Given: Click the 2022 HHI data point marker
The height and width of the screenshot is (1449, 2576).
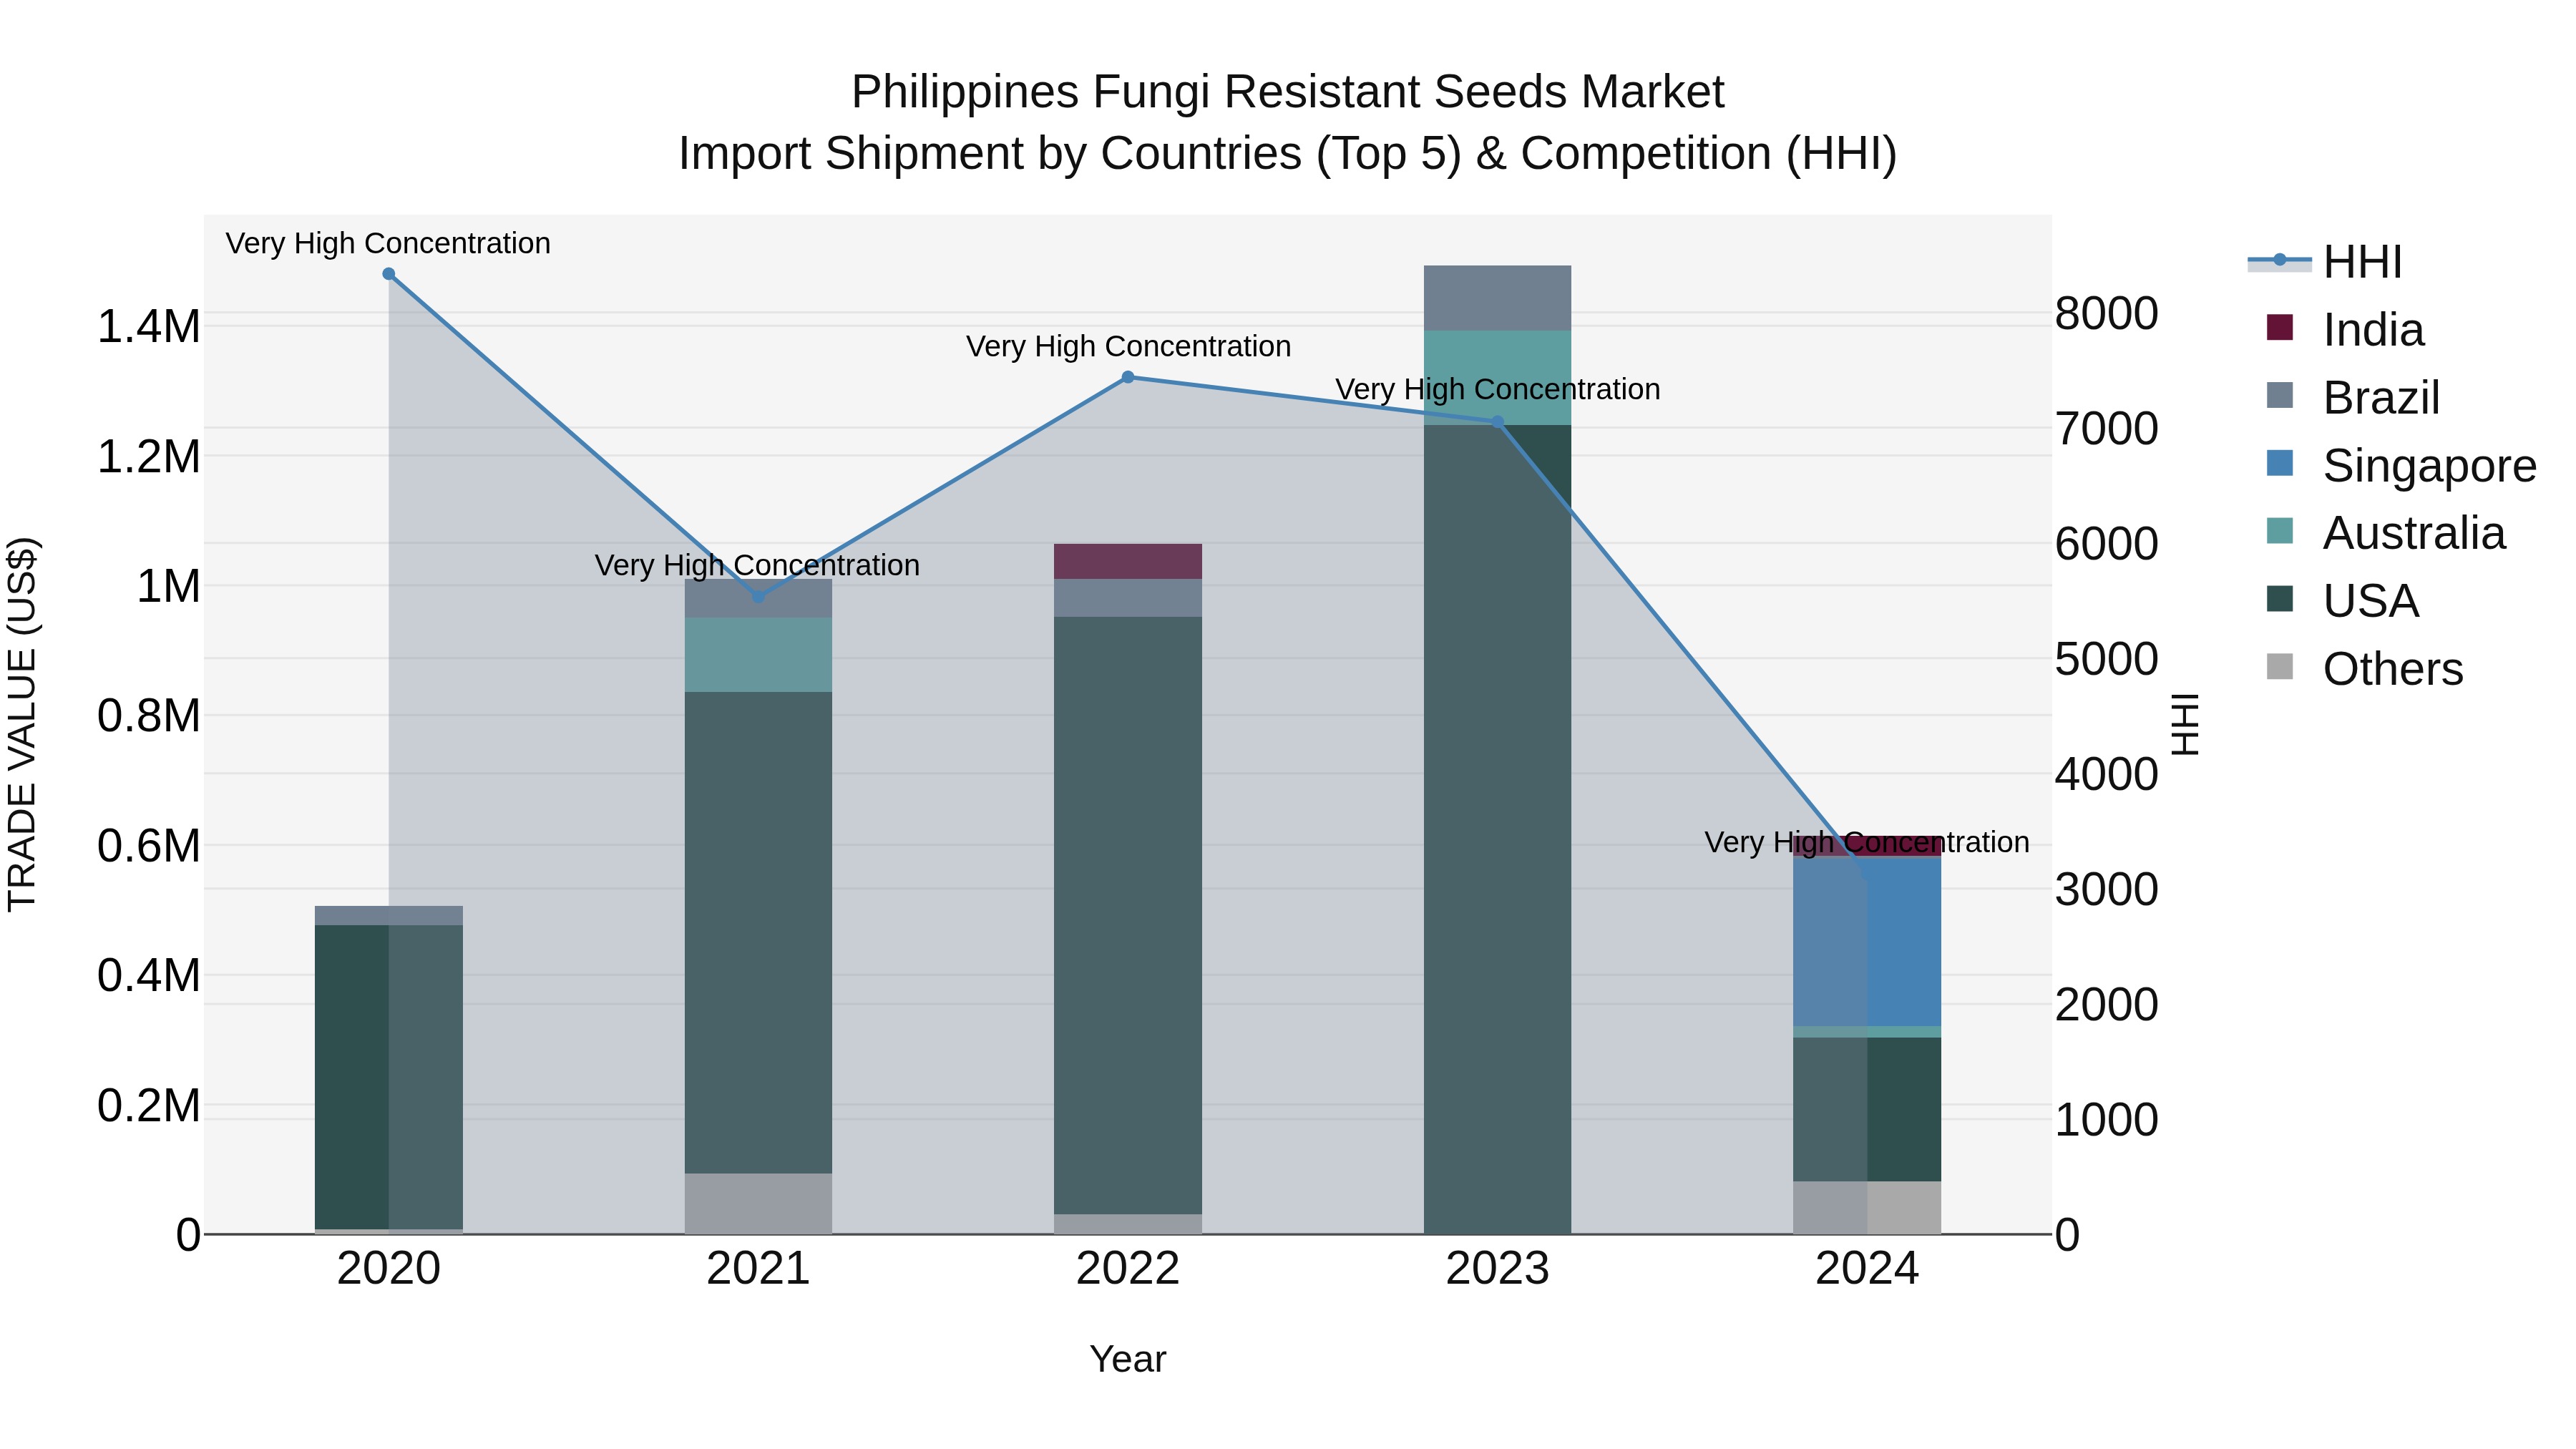Looking at the screenshot, I should click(1128, 377).
